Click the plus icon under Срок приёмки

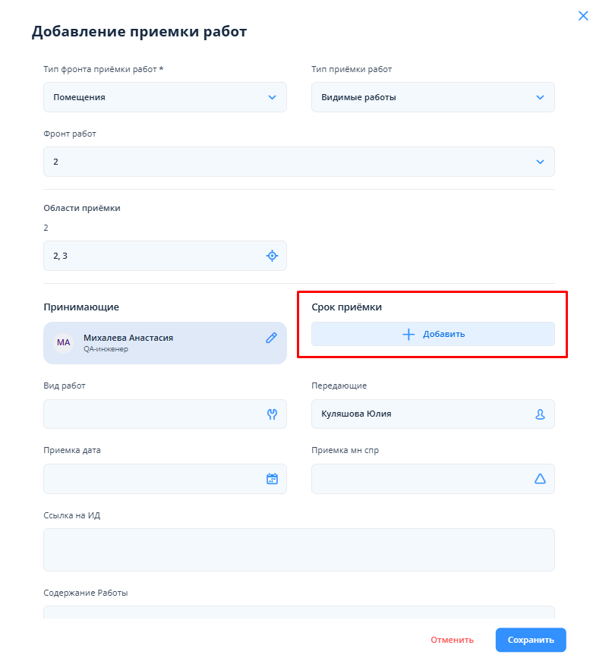[x=408, y=334]
